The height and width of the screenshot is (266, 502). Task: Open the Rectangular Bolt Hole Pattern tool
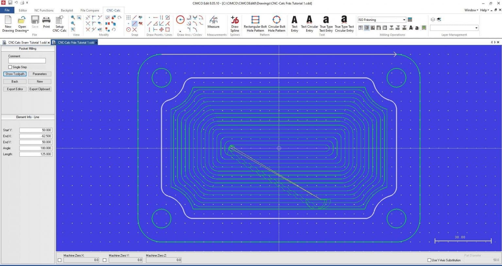point(255,23)
